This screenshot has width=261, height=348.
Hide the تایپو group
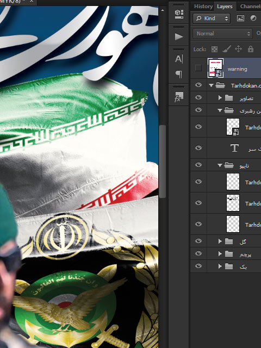[198, 165]
